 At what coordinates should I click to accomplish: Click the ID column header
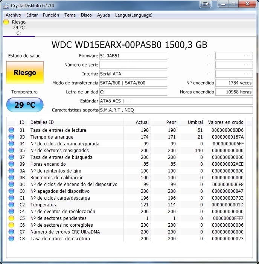(22, 122)
